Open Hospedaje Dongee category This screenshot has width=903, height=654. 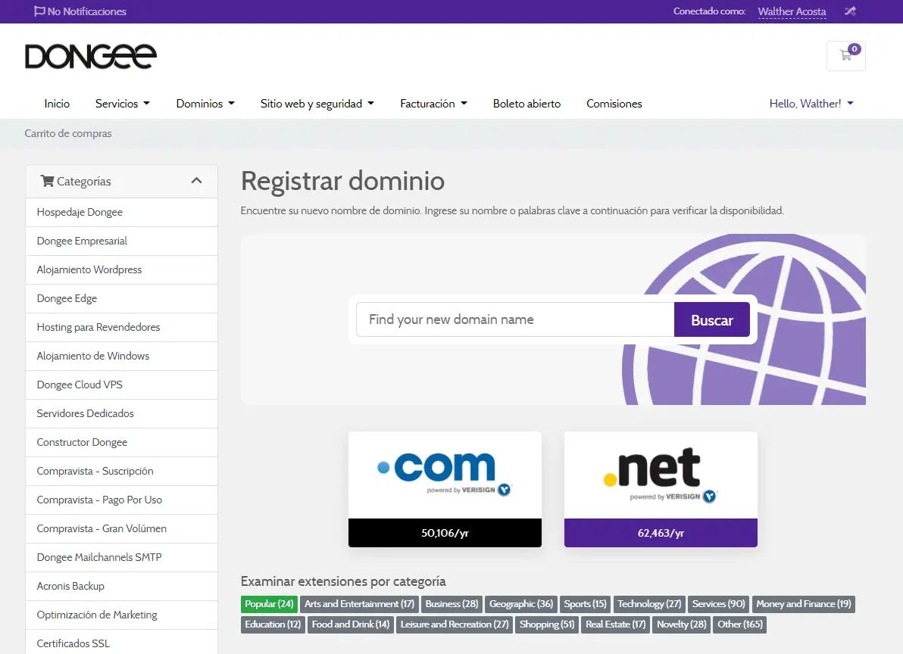(x=121, y=212)
